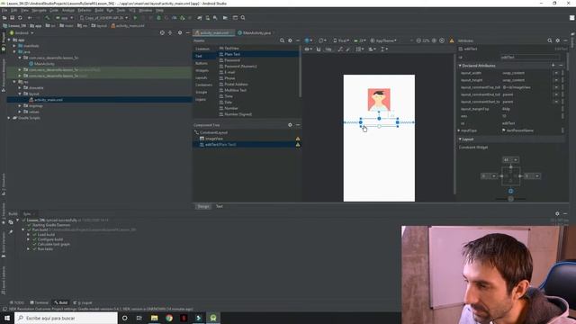Switch to the Text tab below the editor
This screenshot has height=324, width=576.
coord(220,206)
